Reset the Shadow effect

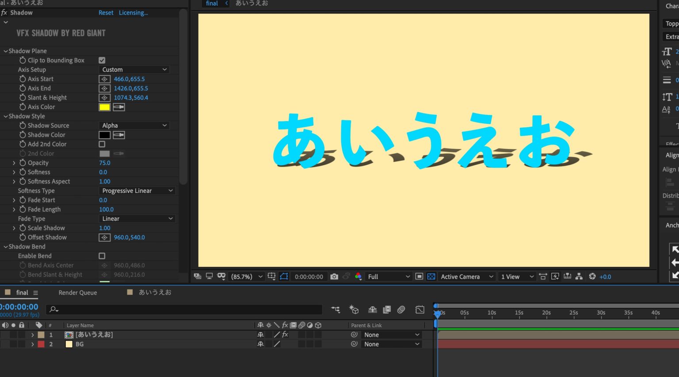click(106, 12)
